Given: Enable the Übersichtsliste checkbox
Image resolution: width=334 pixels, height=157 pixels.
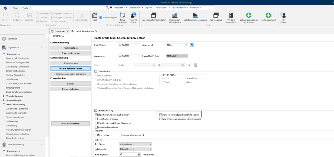Looking at the screenshot, I should click(x=96, y=72).
